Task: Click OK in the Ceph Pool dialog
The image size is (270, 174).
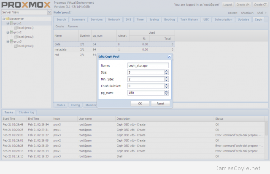Action: click(140, 103)
